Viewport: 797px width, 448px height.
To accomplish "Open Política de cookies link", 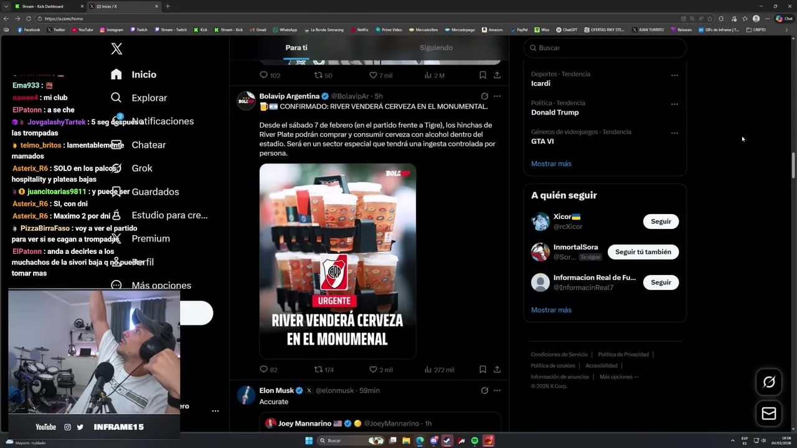I will pos(553,366).
